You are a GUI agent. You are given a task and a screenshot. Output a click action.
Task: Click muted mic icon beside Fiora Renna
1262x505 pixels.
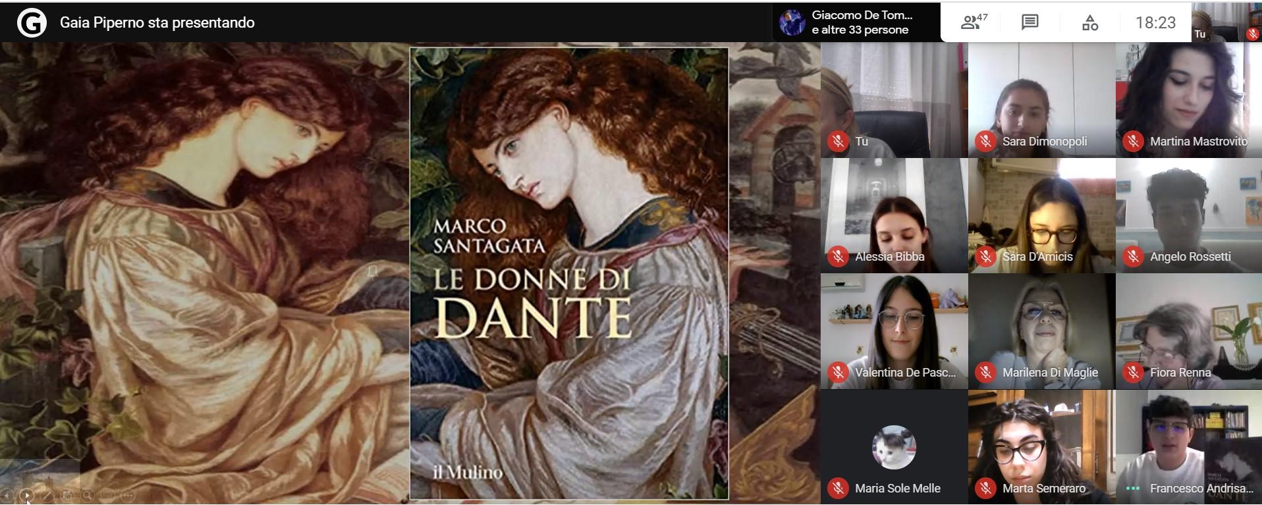1133,372
